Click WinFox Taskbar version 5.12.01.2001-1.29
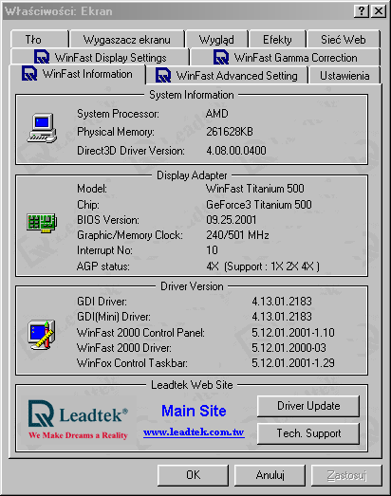Screen dimensions: 391x496 tap(293, 363)
